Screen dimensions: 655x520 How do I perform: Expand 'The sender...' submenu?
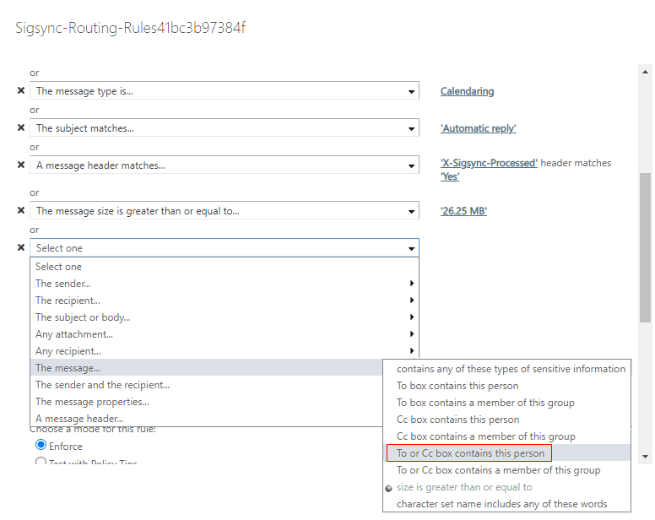(225, 284)
